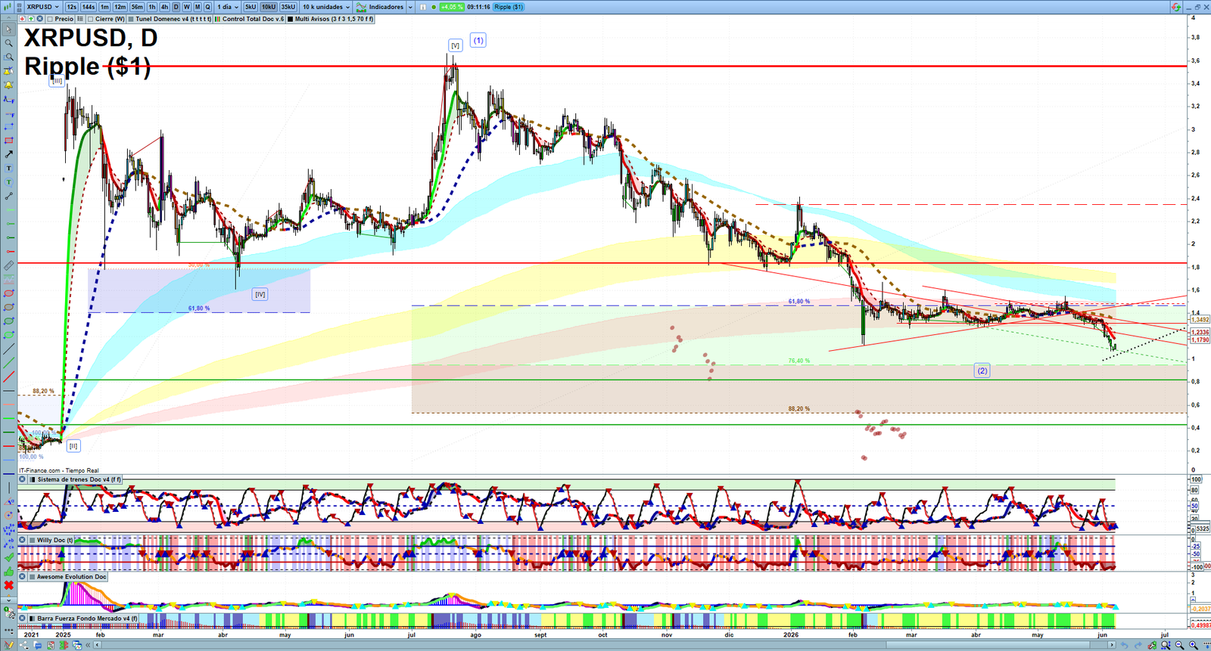
Task: Close the Sistema de trenes Doc panel
Action: [22, 479]
